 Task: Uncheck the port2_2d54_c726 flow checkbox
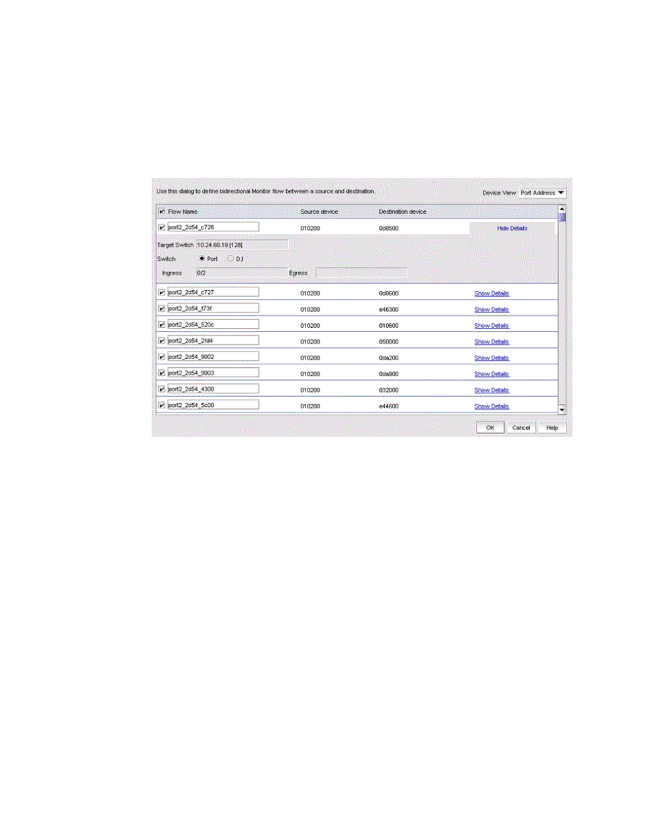point(162,227)
